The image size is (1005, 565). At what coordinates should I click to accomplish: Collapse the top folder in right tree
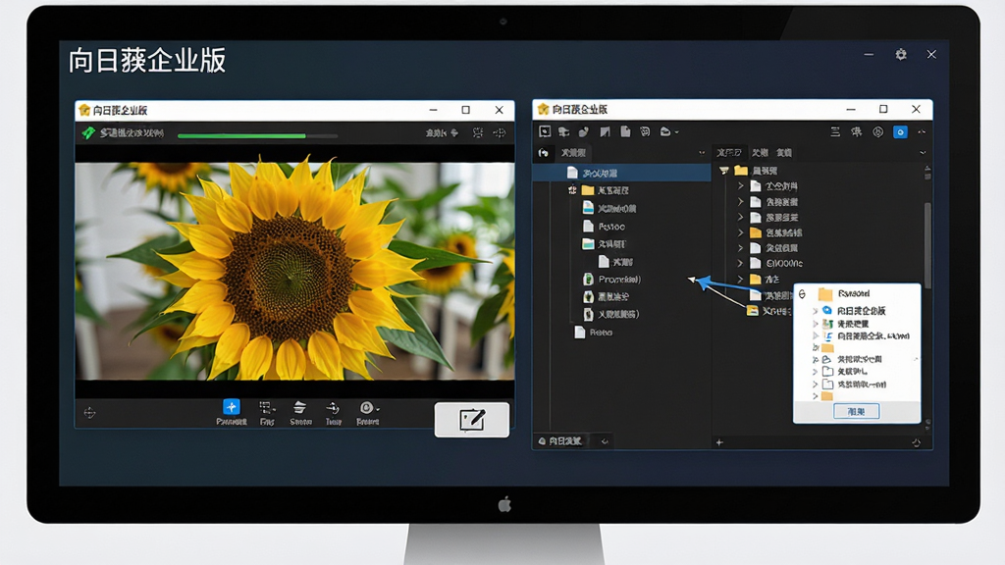[724, 171]
